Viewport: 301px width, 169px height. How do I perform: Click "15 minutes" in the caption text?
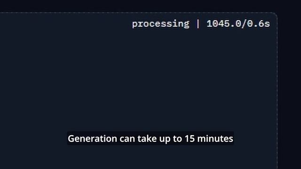pos(209,138)
